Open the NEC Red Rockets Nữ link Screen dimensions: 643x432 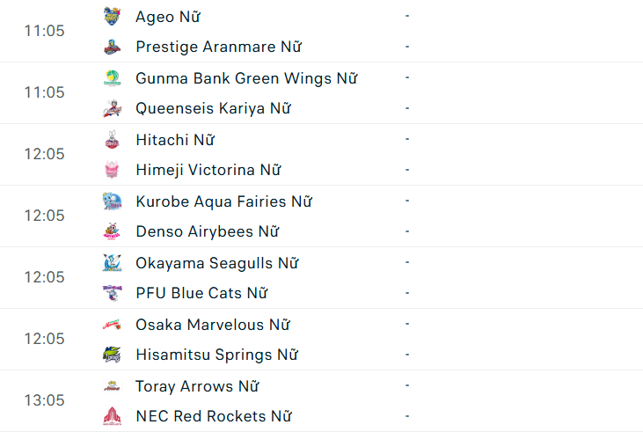(x=214, y=416)
